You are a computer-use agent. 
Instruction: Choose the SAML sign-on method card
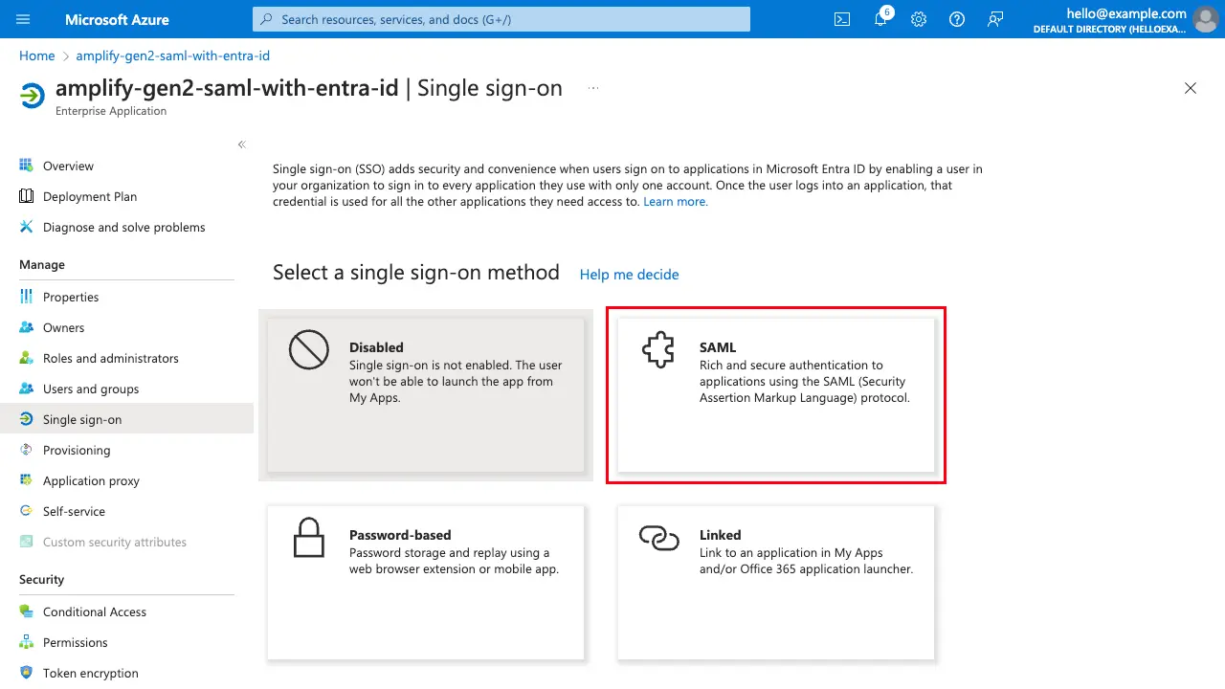click(776, 395)
